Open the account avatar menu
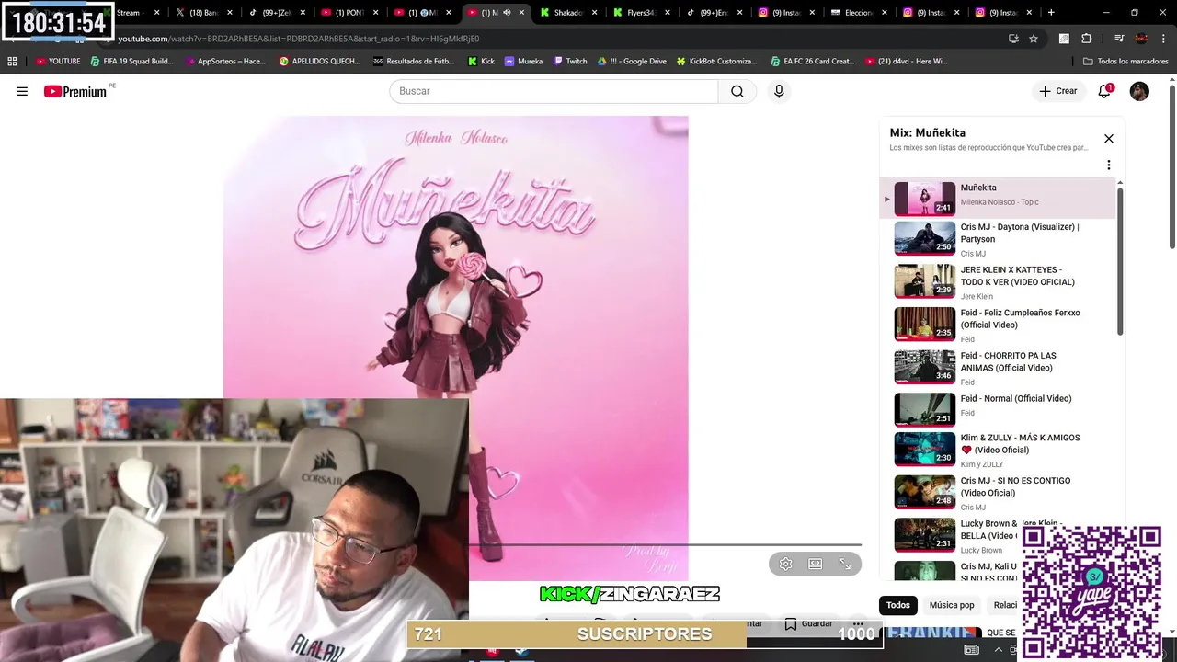The image size is (1177, 662). (1139, 91)
